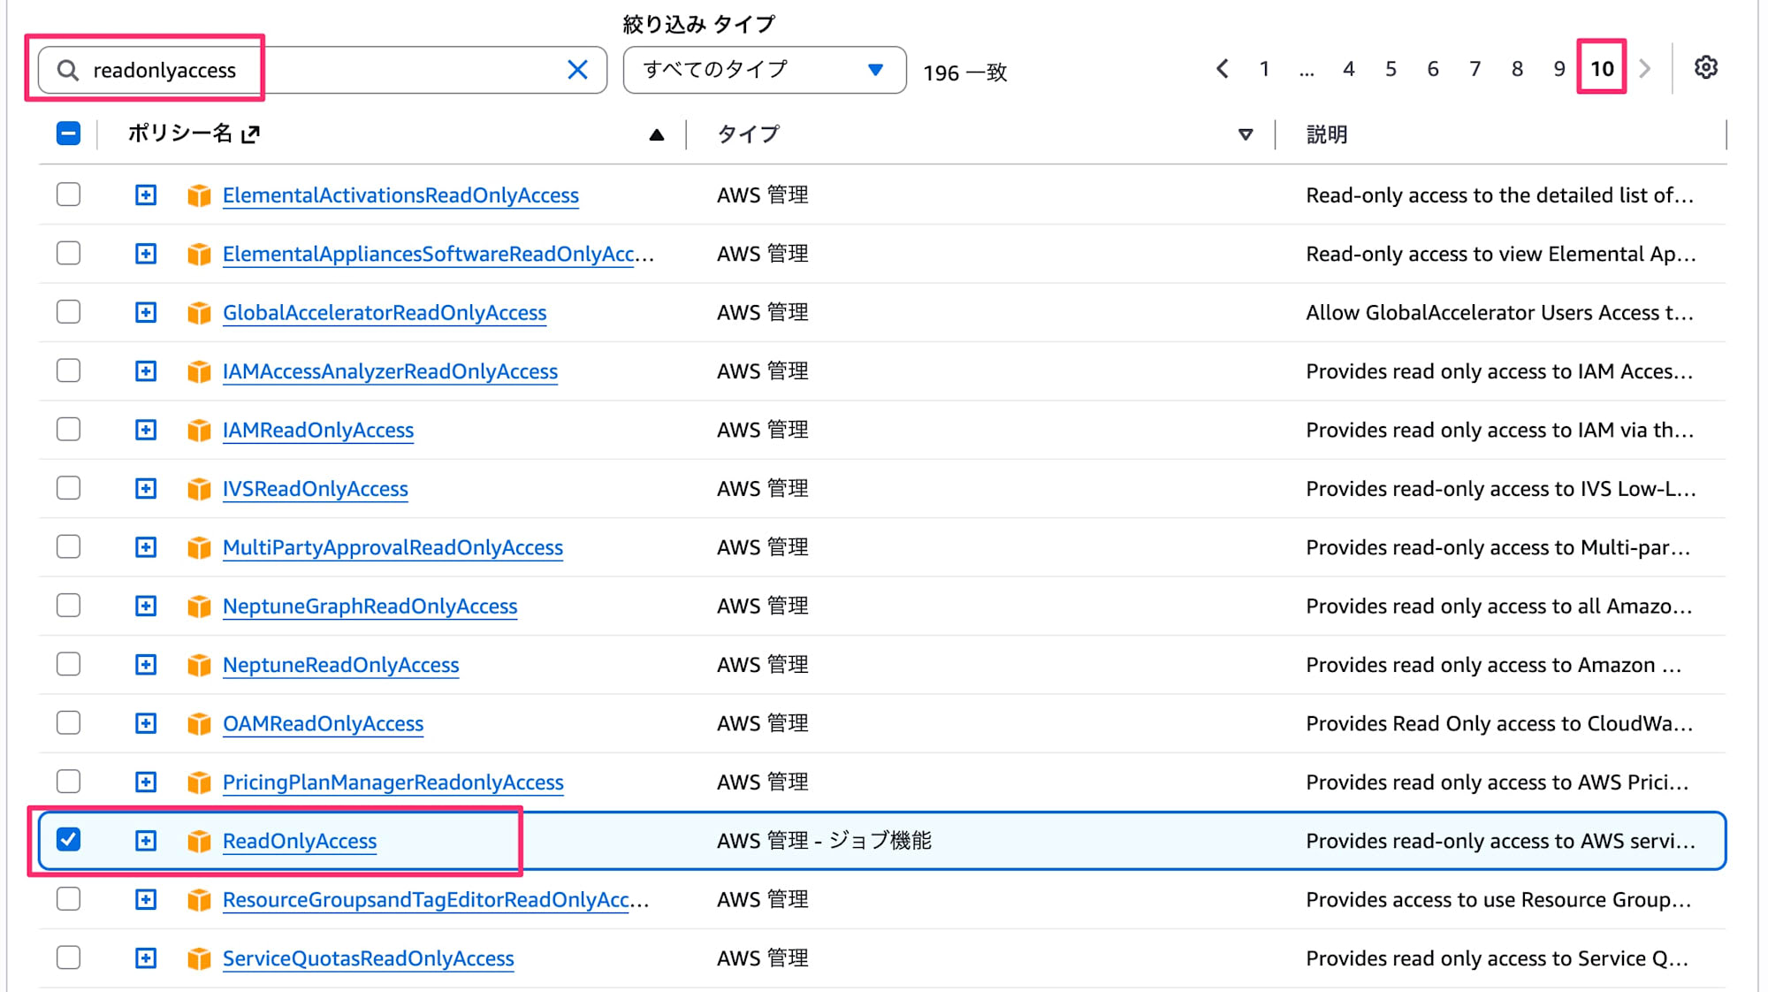
Task: Open the IVSReadOnlyAccess policy link
Action: 316,489
